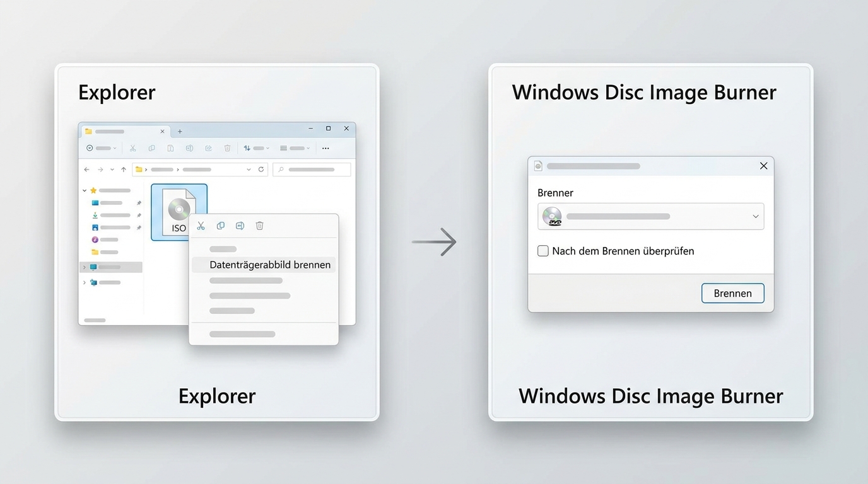Select This PC monitor item in sidebar
The height and width of the screenshot is (484, 868).
click(x=112, y=267)
